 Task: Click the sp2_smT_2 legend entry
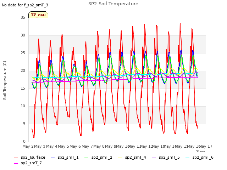(x=98, y=157)
